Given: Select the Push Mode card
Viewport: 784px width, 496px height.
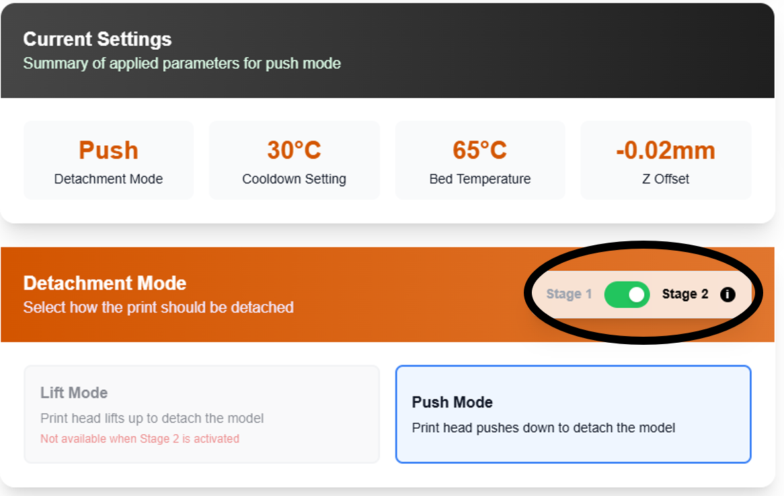Looking at the screenshot, I should 573,413.
